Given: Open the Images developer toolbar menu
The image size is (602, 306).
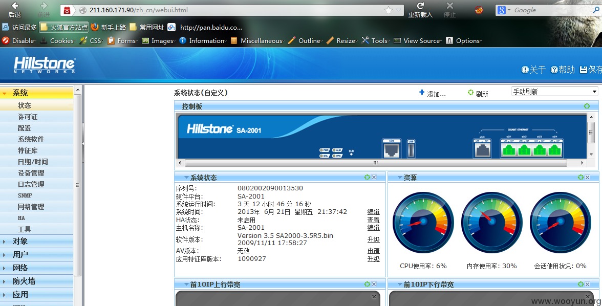Looking at the screenshot, I should 159,41.
